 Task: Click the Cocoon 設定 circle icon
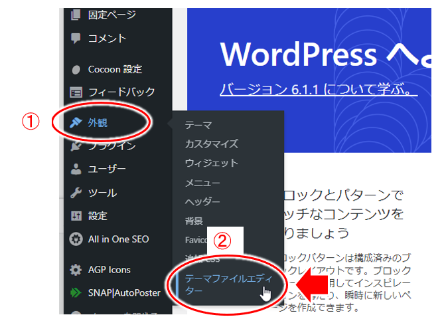(76, 70)
